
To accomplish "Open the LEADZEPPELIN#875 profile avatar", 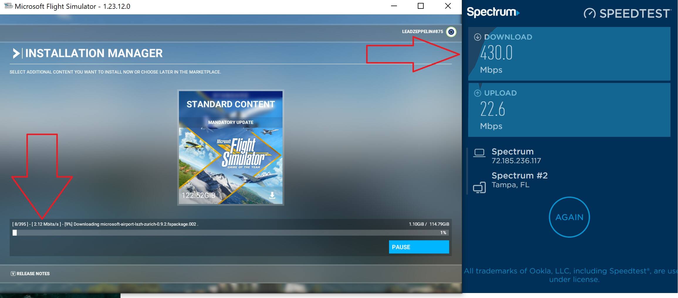I will 451,32.
